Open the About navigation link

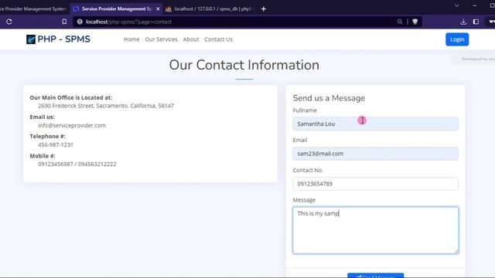click(191, 39)
